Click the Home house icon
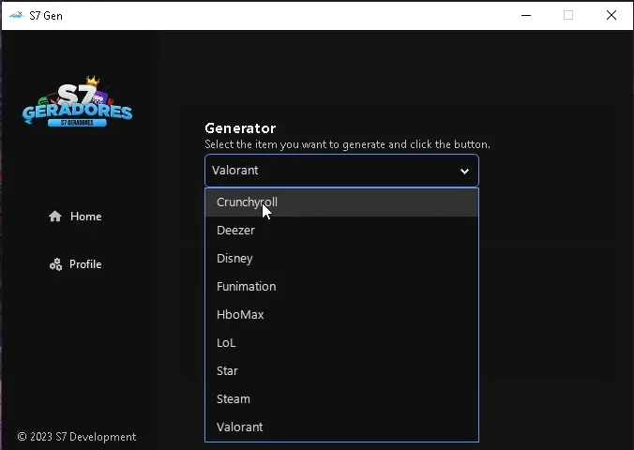Viewport: 634px width, 450px height. [55, 217]
